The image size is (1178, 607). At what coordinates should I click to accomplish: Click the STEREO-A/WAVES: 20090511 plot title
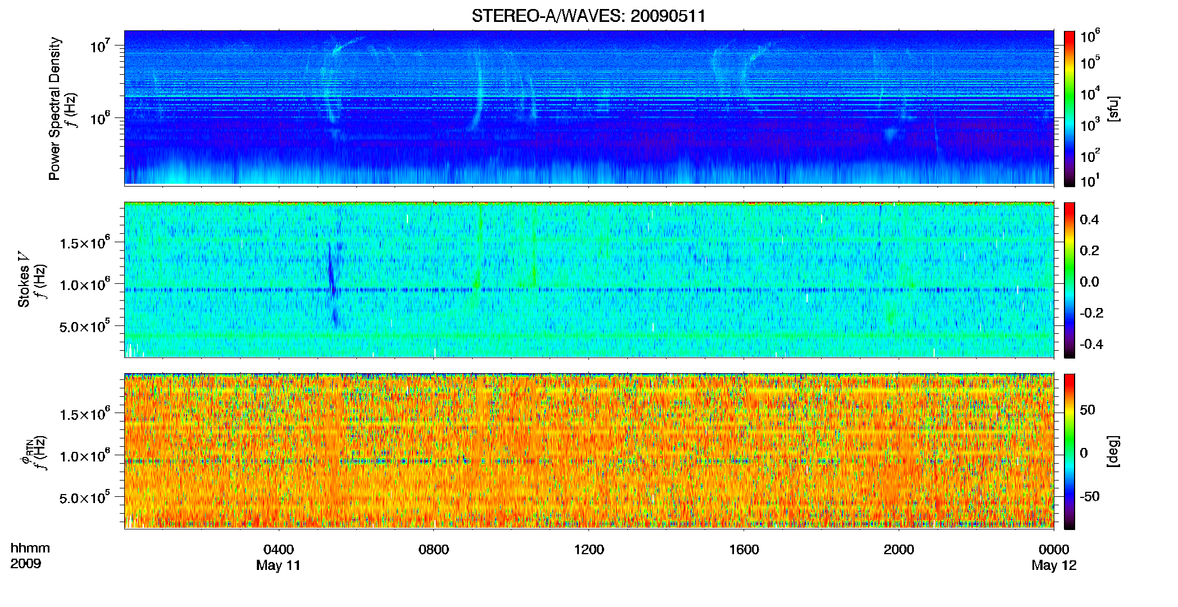[x=588, y=16]
